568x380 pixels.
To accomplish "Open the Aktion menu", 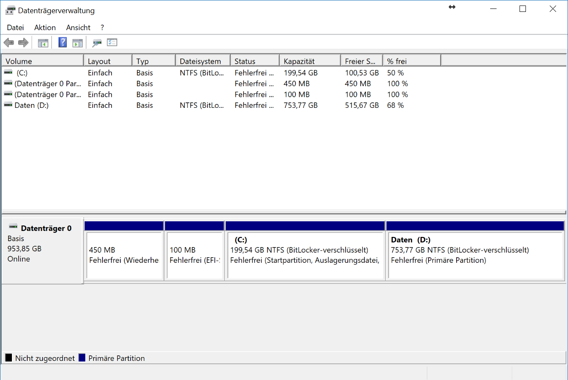I will click(x=45, y=28).
